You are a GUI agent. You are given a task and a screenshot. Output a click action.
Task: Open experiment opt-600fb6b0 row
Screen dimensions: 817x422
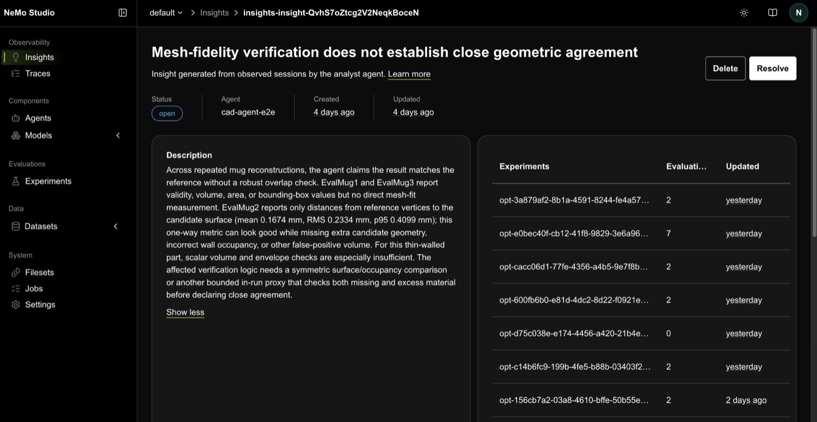click(641, 300)
